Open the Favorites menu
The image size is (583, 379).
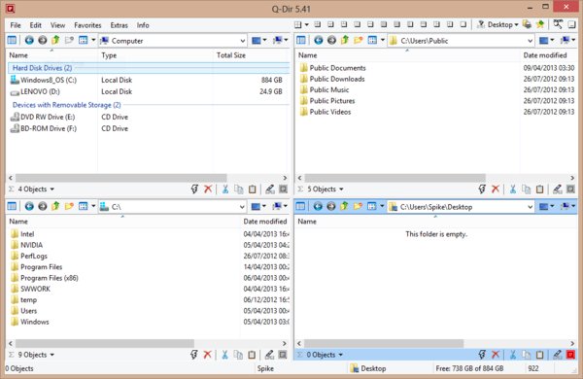point(87,25)
